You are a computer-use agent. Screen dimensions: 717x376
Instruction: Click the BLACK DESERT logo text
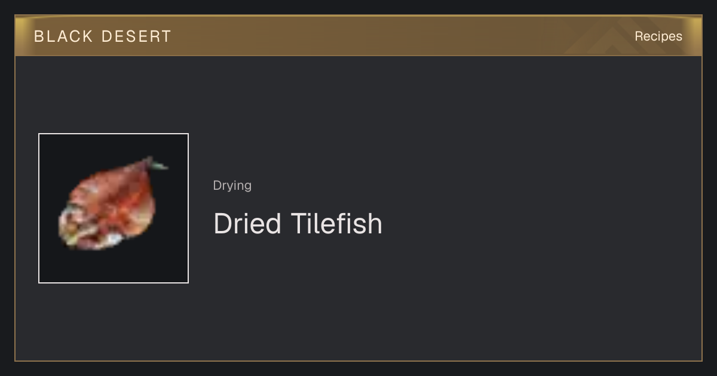tap(103, 36)
